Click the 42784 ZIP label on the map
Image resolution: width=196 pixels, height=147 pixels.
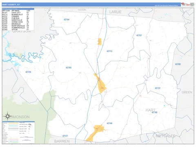67,20
